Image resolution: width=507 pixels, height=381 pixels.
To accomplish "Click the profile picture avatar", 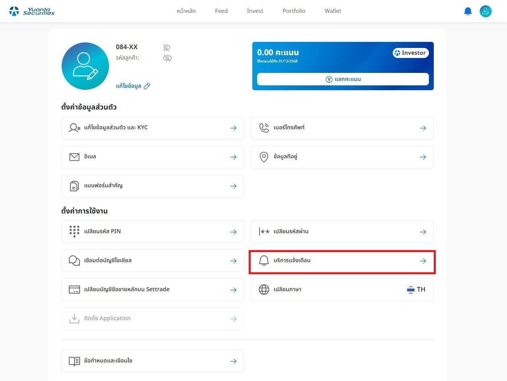I will tap(85, 66).
